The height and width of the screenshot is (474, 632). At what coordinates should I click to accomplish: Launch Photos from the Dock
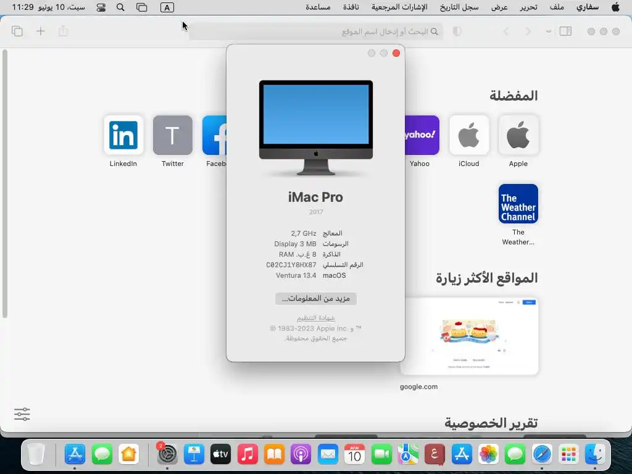(488, 454)
